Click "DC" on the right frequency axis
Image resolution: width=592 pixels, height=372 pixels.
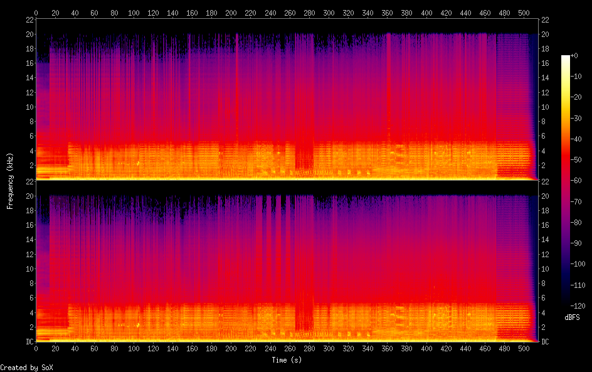click(x=545, y=342)
